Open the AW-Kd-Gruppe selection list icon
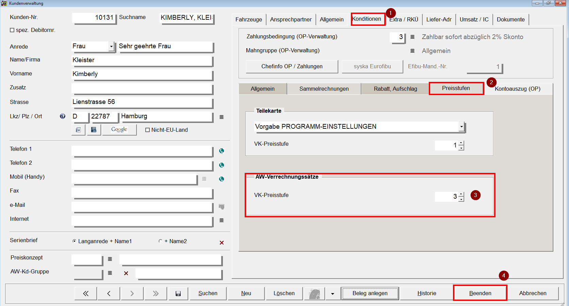Viewport: 569px width, 306px height. [x=110, y=273]
